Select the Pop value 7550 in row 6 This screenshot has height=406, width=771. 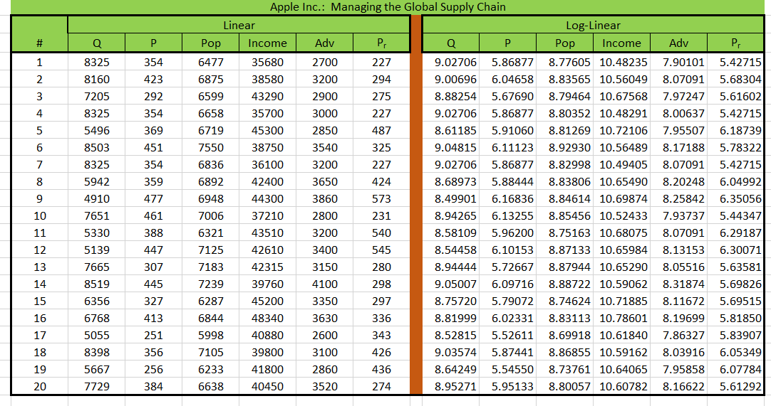(x=211, y=148)
